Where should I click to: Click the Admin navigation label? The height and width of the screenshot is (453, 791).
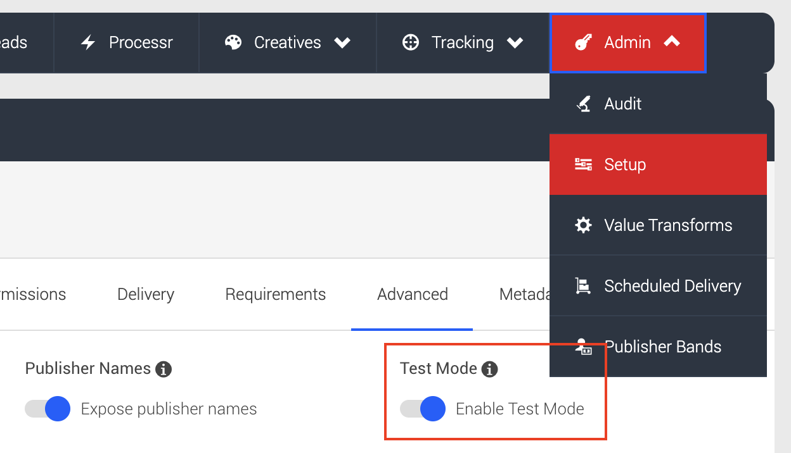point(627,42)
